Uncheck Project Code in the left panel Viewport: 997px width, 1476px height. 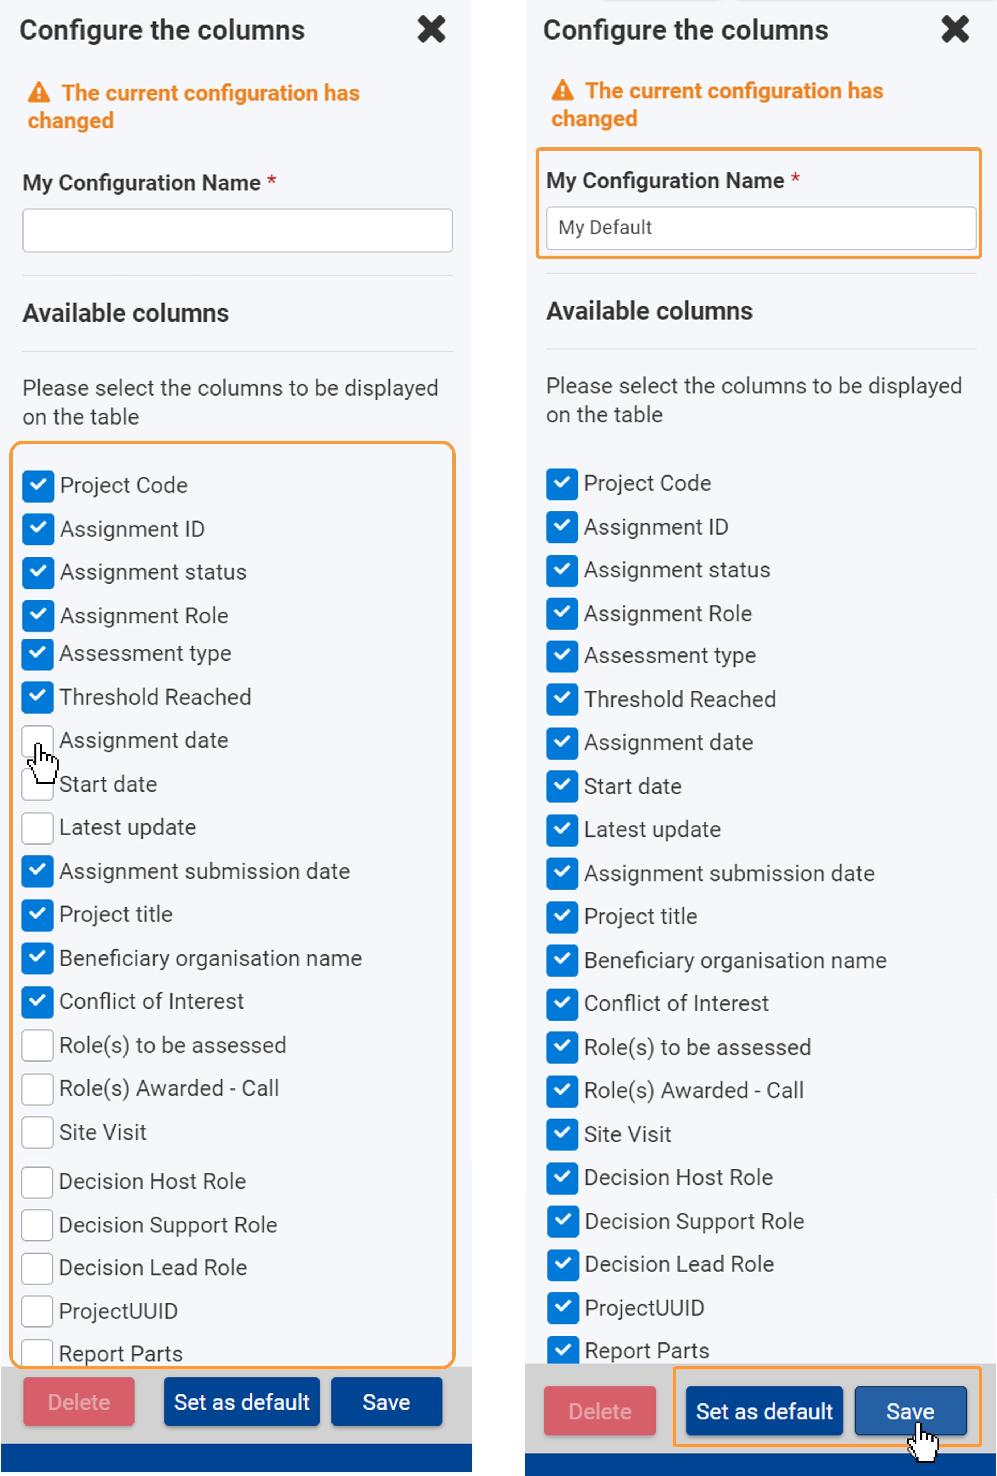pos(38,486)
